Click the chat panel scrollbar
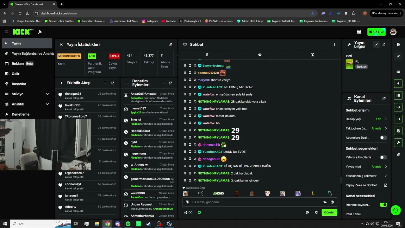 click(x=340, y=180)
